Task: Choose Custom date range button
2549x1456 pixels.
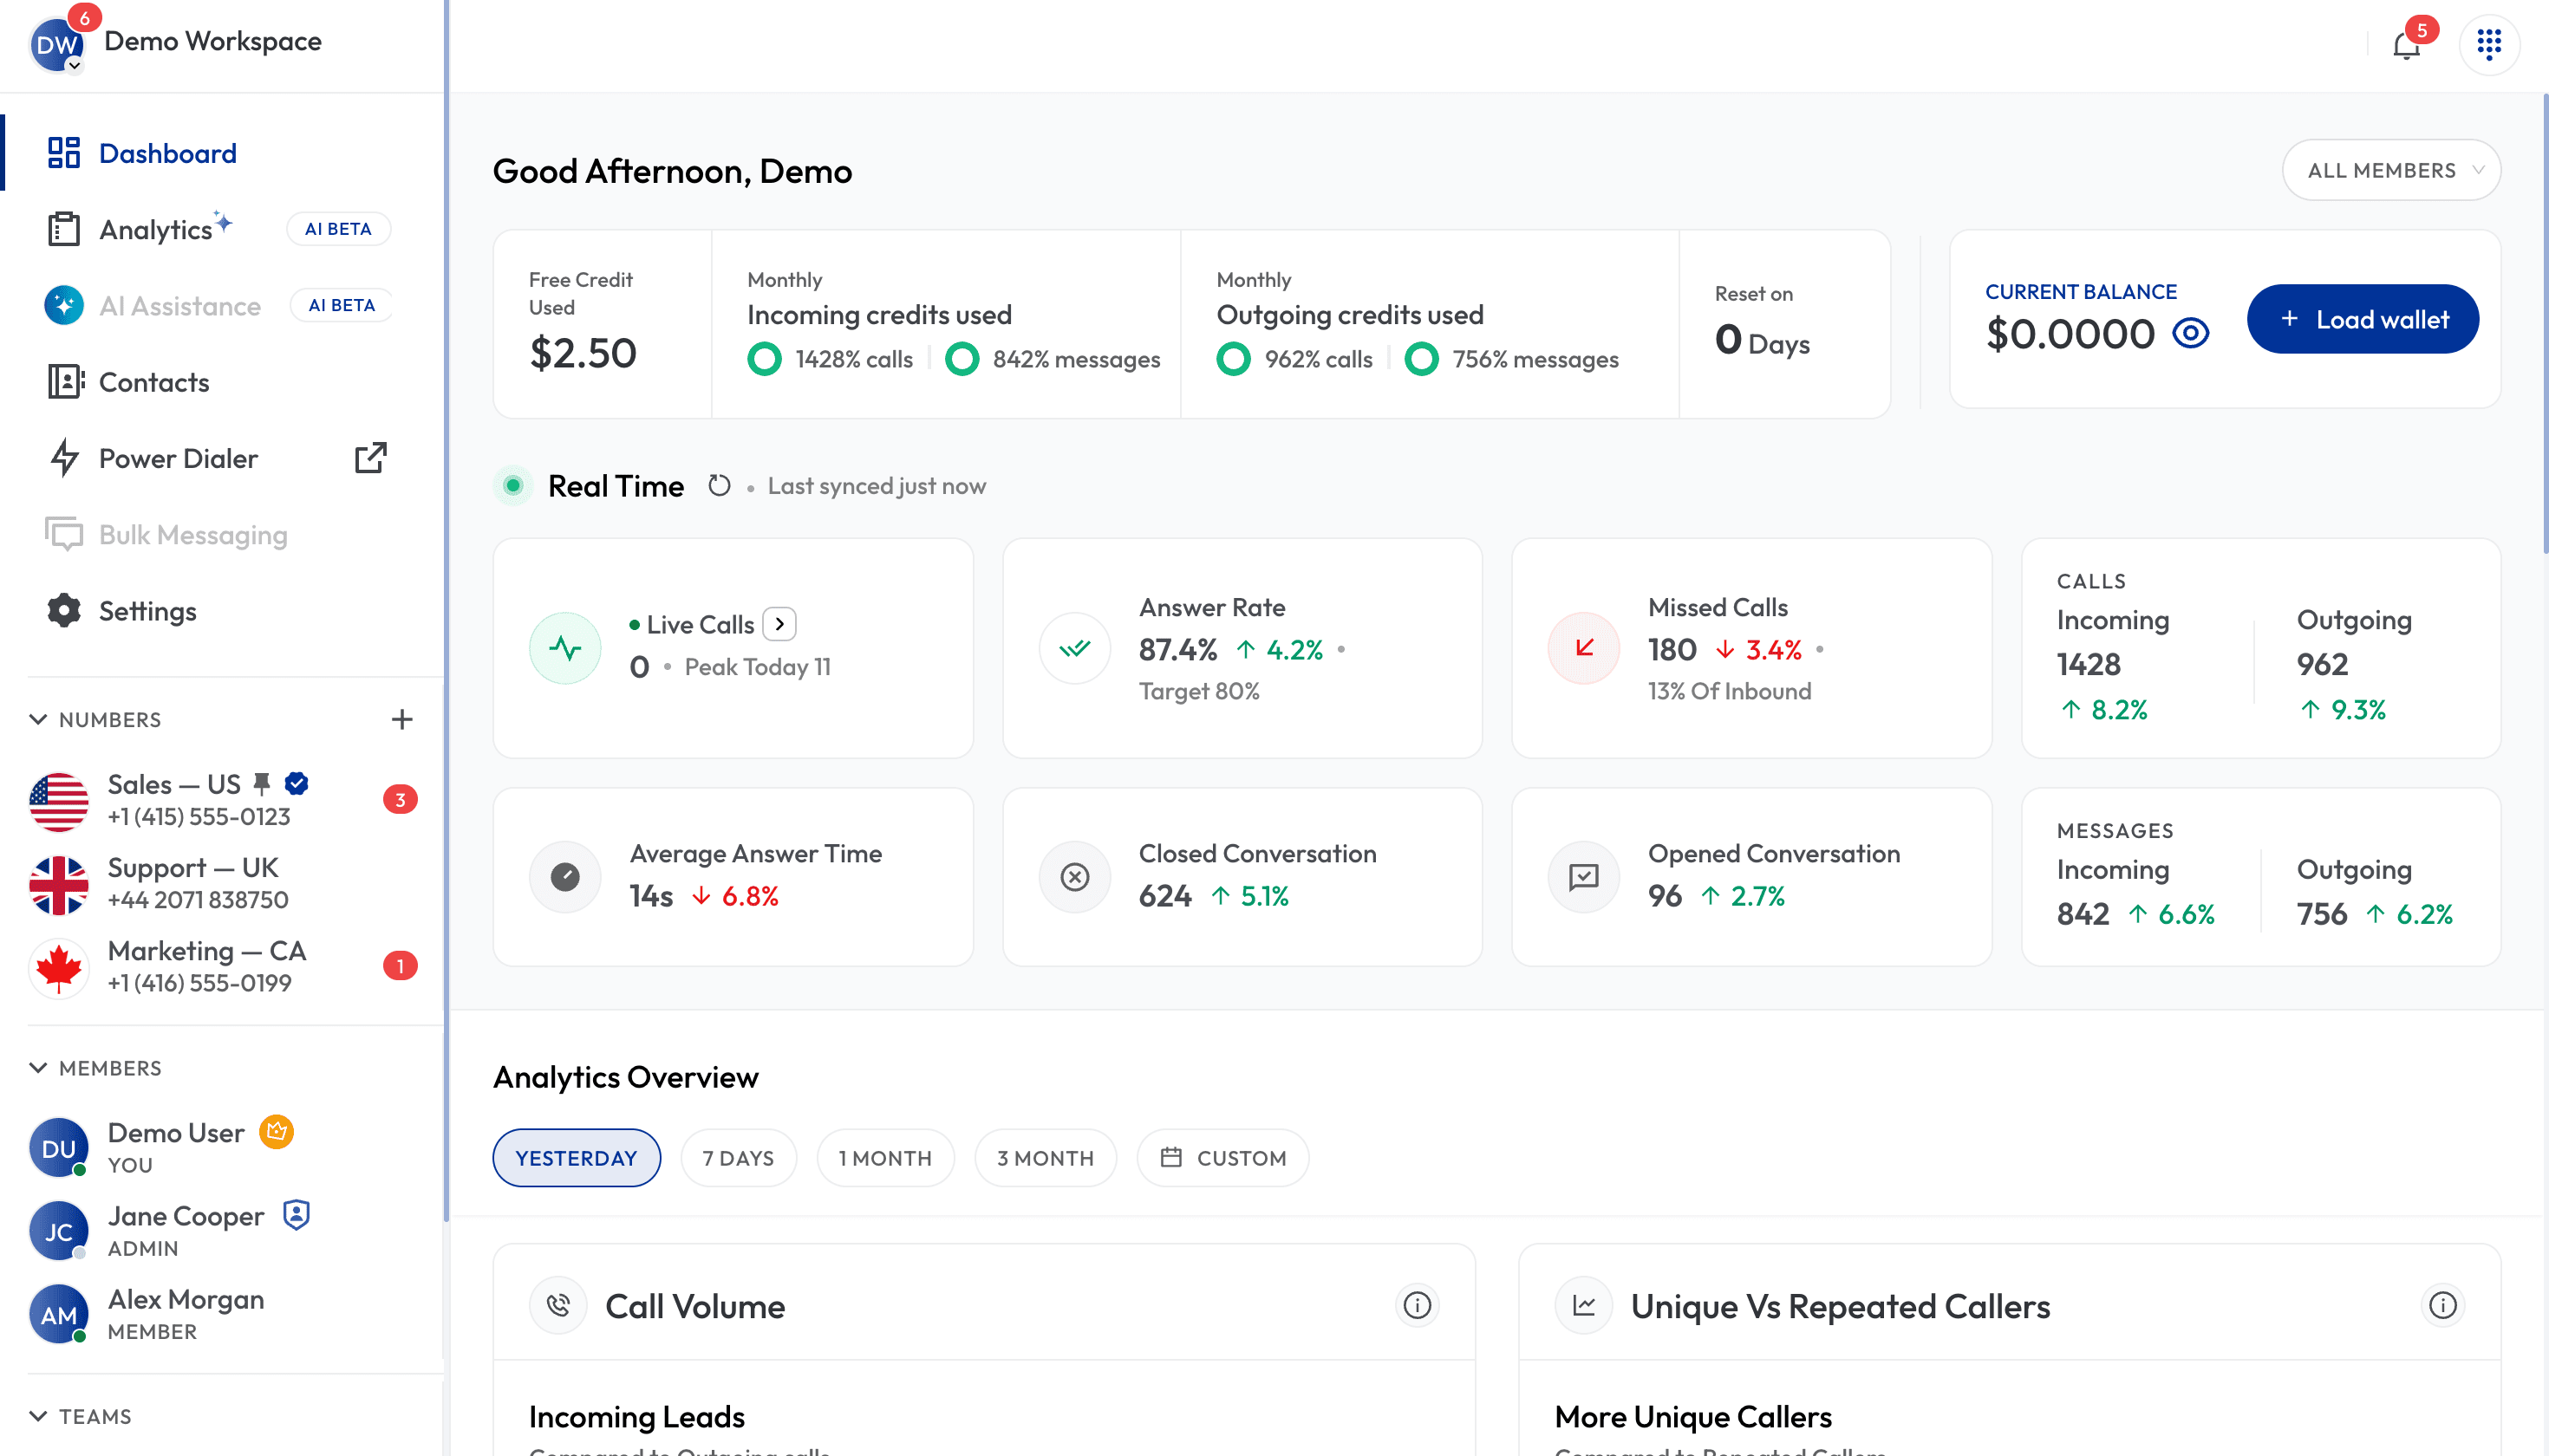Action: point(1222,1158)
